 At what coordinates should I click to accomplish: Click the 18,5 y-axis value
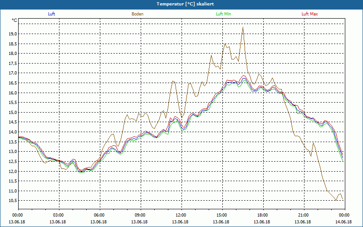tap(13, 44)
